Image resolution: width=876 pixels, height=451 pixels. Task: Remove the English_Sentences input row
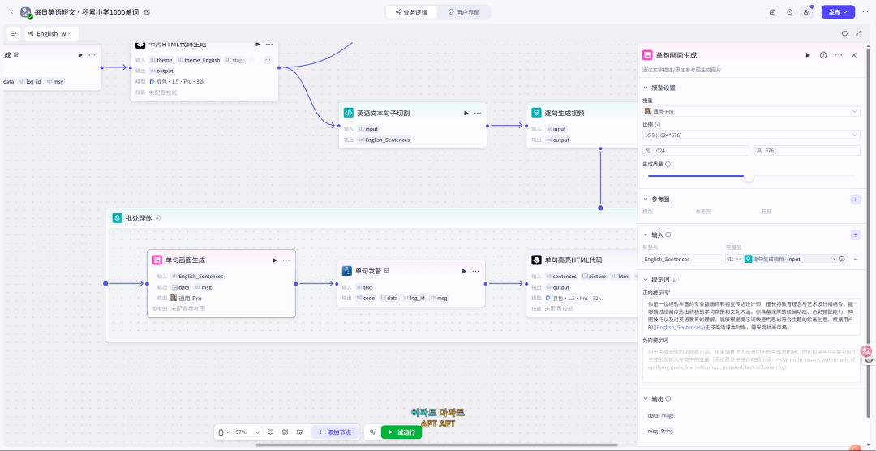pos(856,260)
